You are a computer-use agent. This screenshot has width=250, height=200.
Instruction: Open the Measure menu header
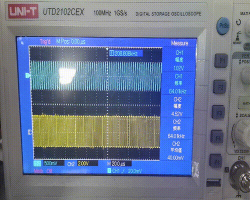[x=179, y=43]
